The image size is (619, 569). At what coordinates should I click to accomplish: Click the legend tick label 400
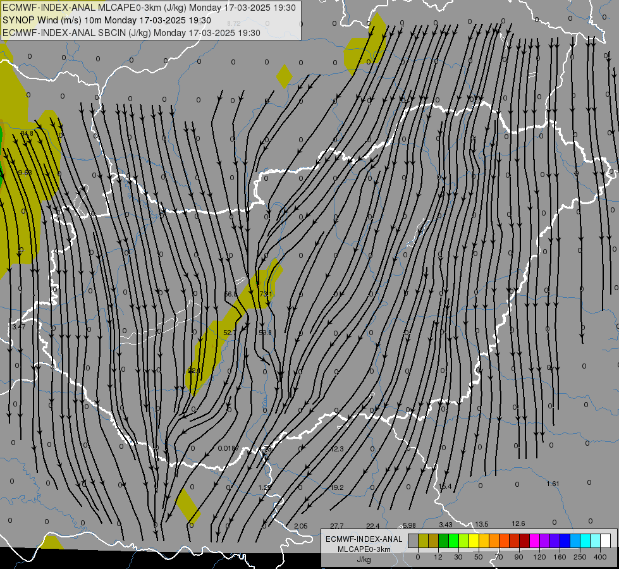pyautogui.click(x=600, y=557)
